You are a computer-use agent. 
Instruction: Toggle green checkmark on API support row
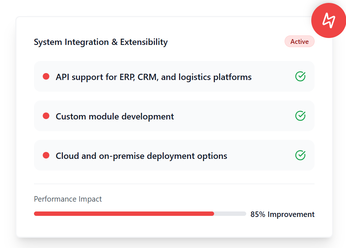pos(300,77)
